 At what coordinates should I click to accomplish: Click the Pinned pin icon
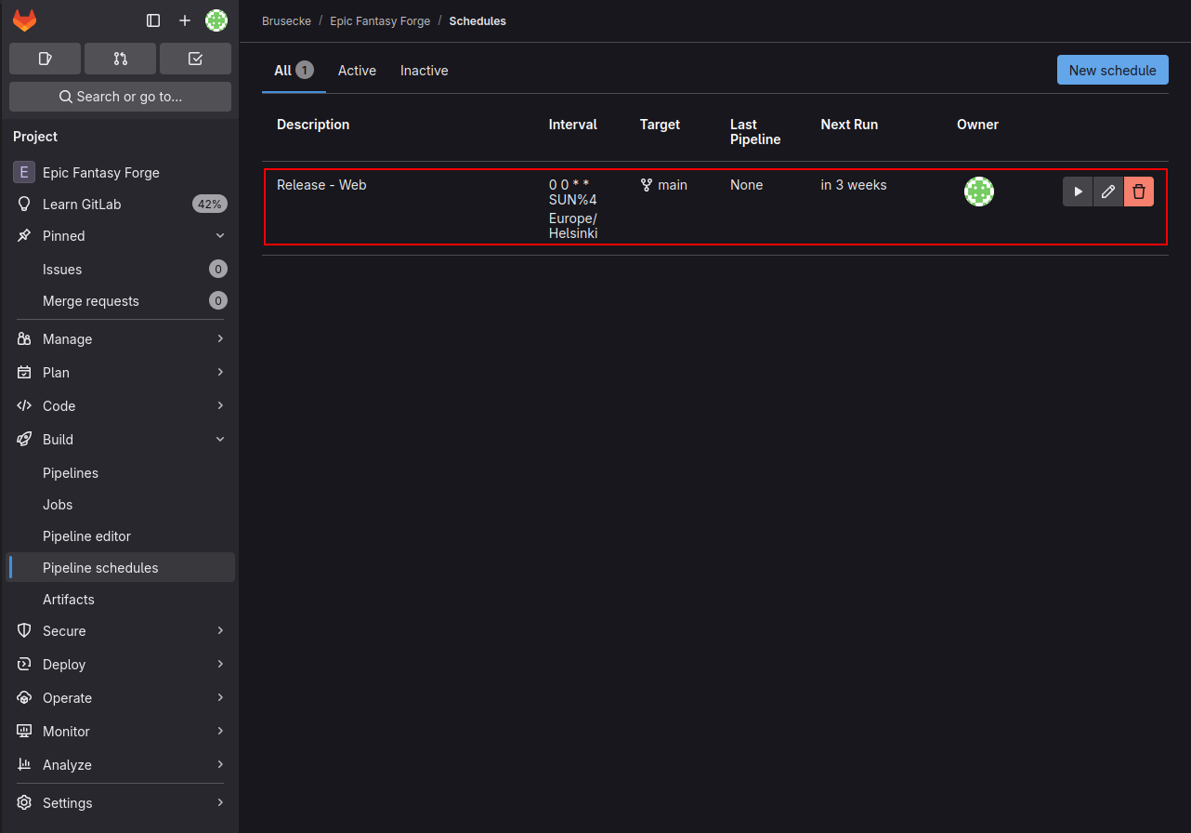pos(24,236)
